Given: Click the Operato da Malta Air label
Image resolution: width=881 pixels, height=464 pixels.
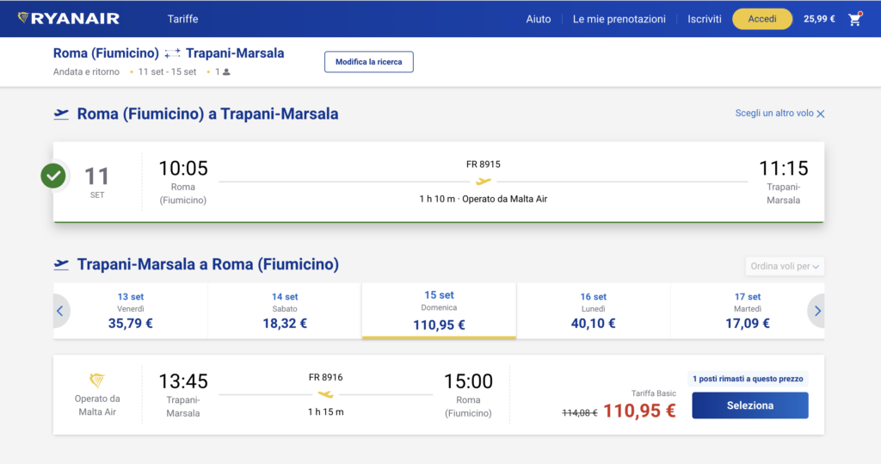Looking at the screenshot, I should (x=97, y=405).
